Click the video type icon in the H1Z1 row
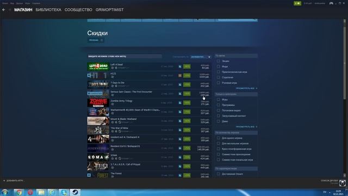Image resolution: width=348 pixels, height=196 pixels. coord(180,76)
